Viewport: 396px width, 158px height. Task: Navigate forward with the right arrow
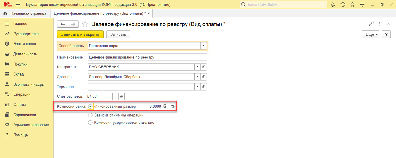point(73,24)
